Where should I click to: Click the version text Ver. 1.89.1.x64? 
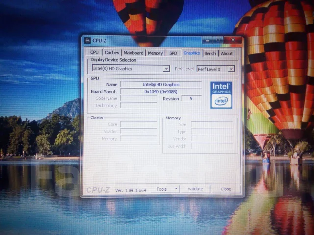click(131, 190)
